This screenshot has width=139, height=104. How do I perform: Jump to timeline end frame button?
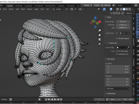tap(61, 99)
